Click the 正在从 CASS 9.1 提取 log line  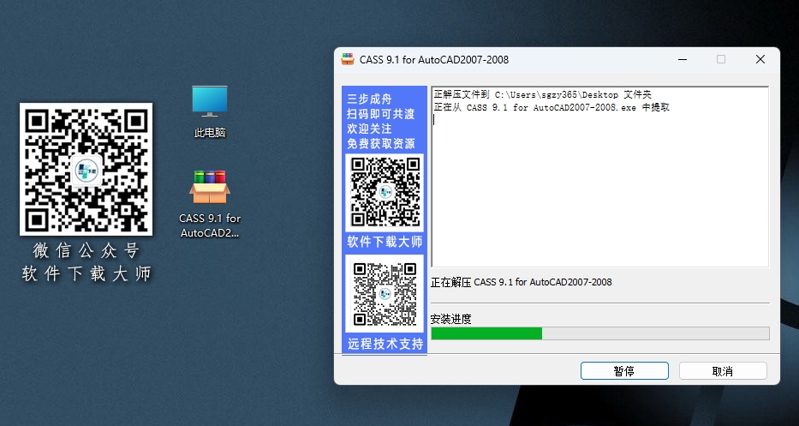tap(552, 107)
